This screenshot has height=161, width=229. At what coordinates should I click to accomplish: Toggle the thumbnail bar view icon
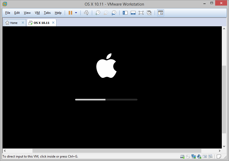click(133, 13)
